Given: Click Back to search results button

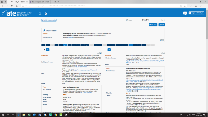Looking at the screenshot, I should coord(49,20).
